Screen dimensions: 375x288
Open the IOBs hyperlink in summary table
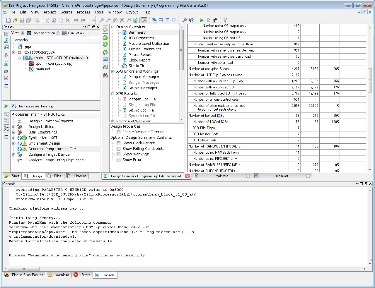[220, 116]
